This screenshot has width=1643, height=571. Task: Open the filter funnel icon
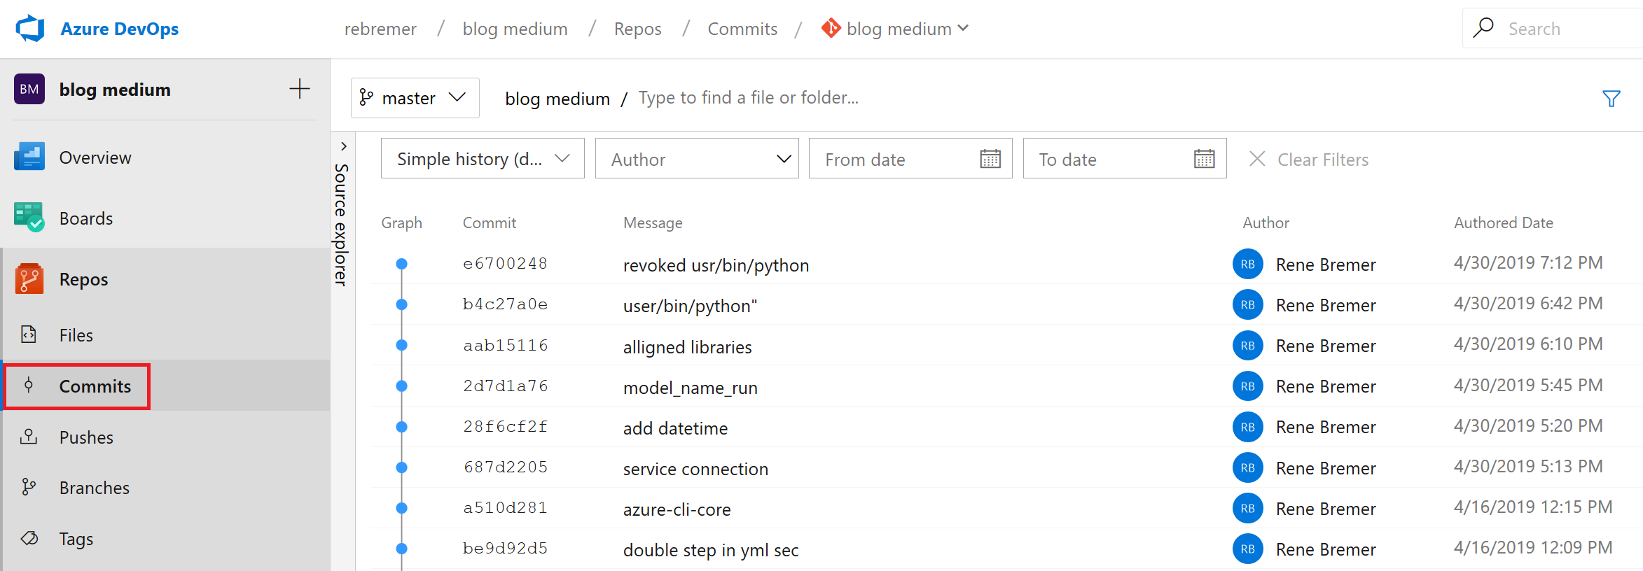pyautogui.click(x=1611, y=99)
